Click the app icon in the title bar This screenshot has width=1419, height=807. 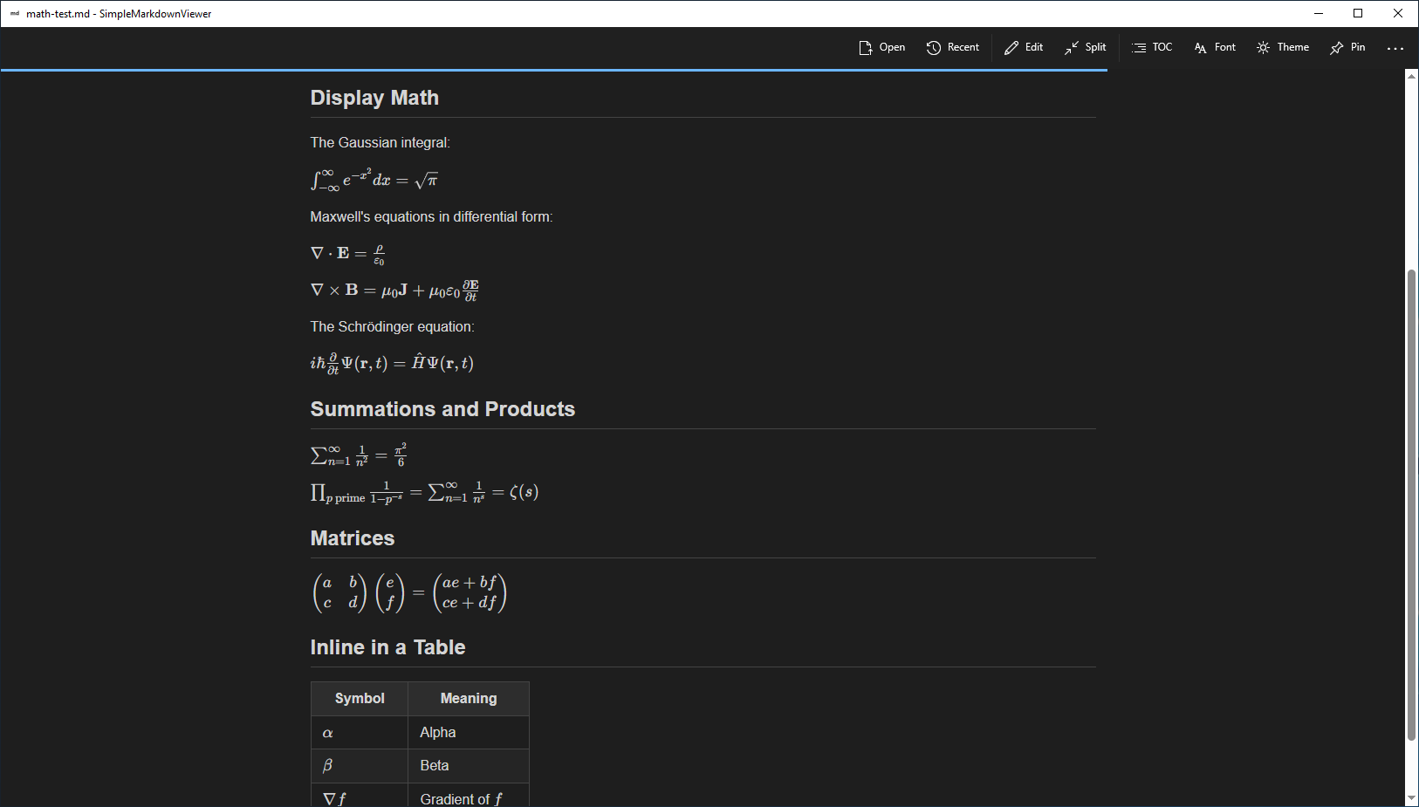point(14,14)
